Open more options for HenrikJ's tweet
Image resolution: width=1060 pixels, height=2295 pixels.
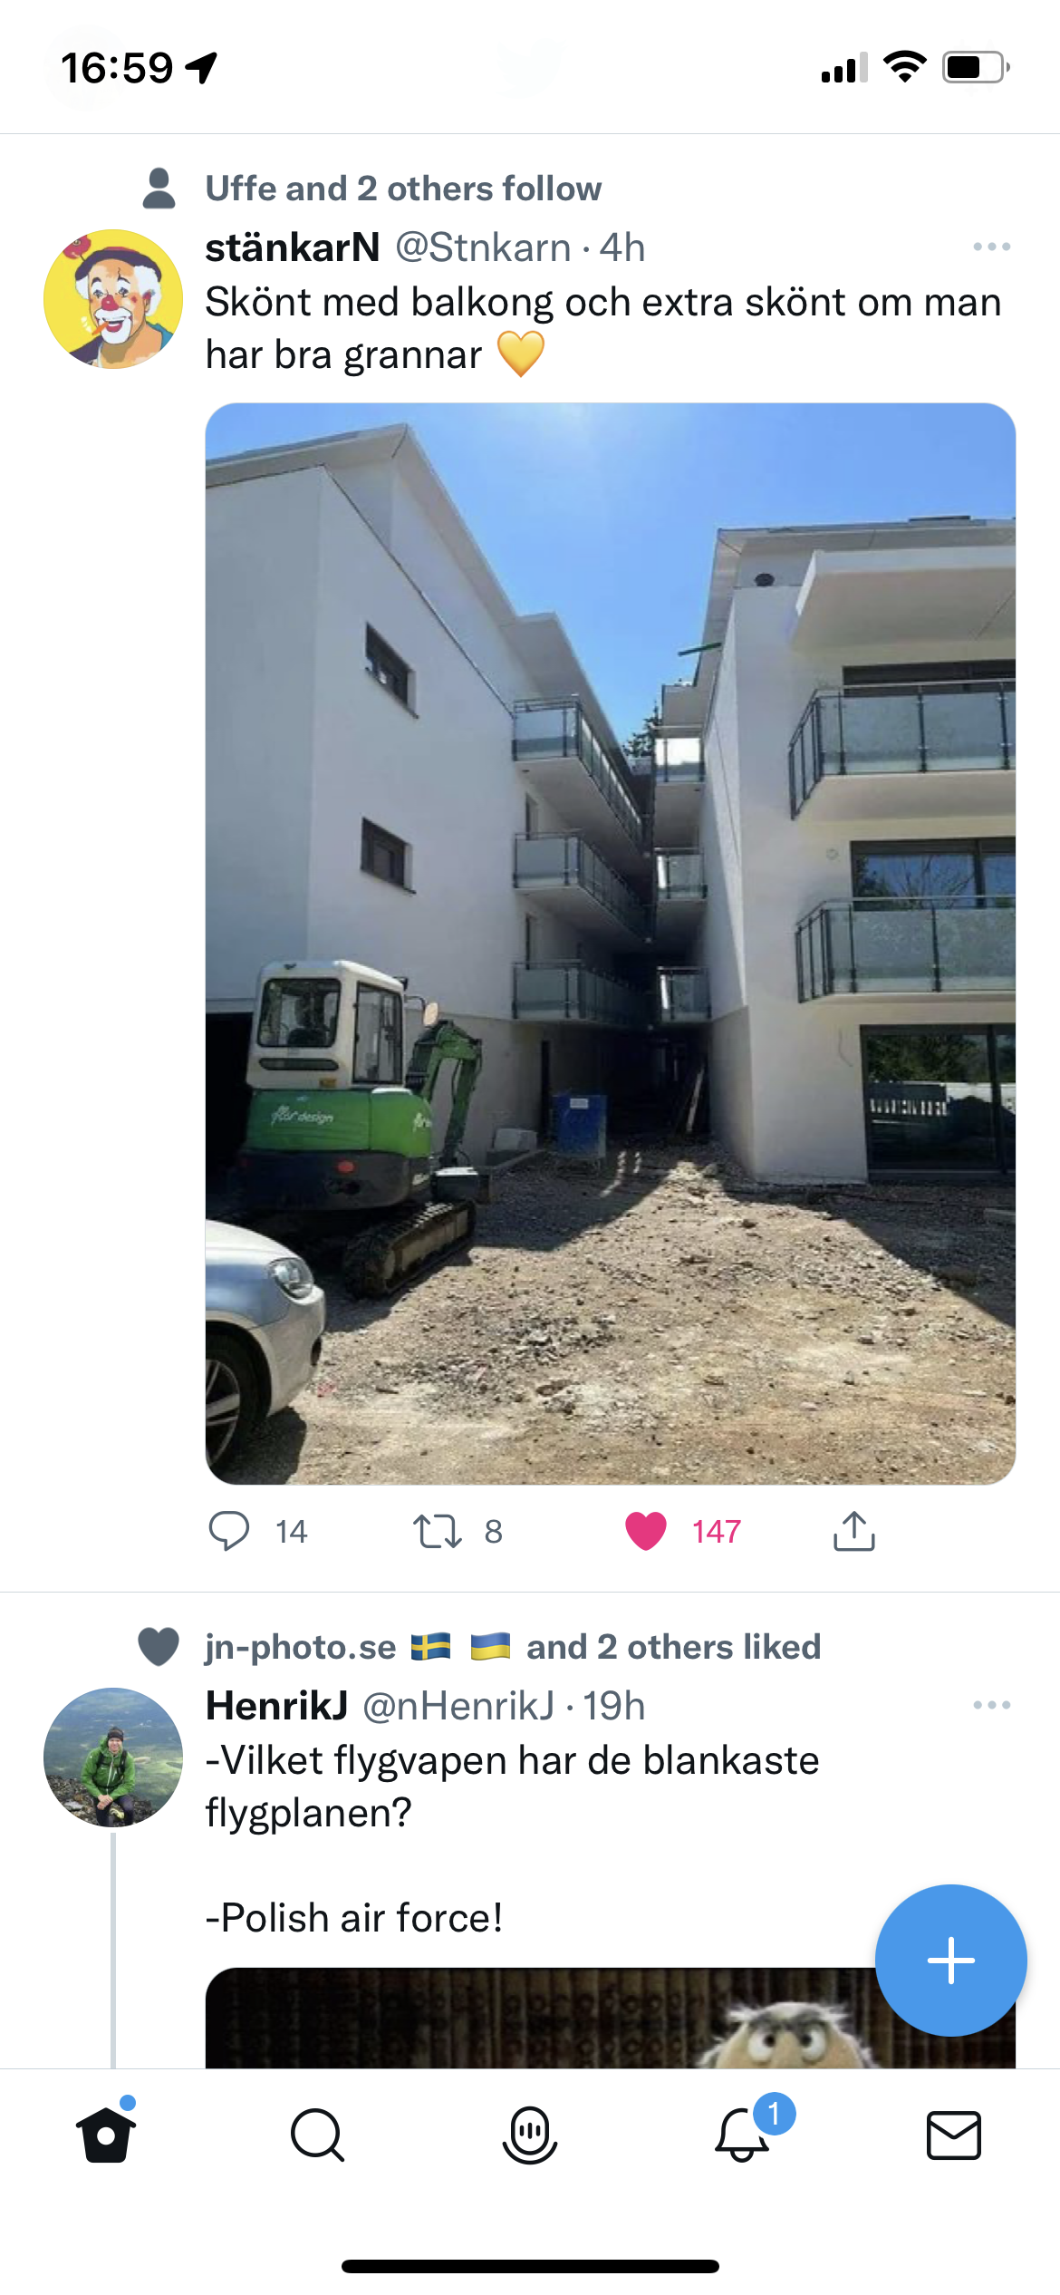pyautogui.click(x=991, y=1705)
